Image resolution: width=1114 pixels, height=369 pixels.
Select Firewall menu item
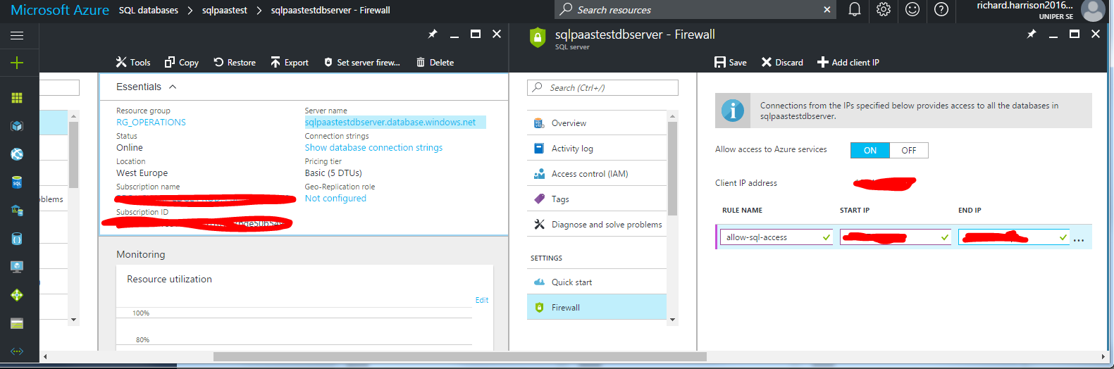click(x=596, y=308)
